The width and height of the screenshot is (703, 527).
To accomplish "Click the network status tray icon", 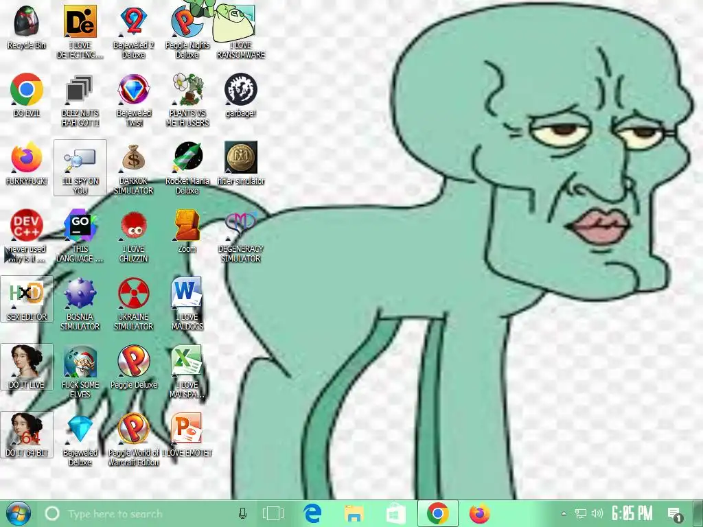I will tap(581, 514).
